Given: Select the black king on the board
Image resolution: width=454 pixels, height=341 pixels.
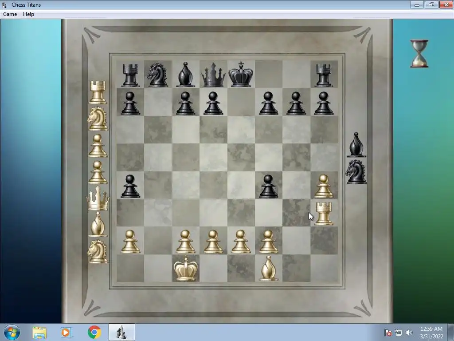Looking at the screenshot, I should (x=241, y=74).
